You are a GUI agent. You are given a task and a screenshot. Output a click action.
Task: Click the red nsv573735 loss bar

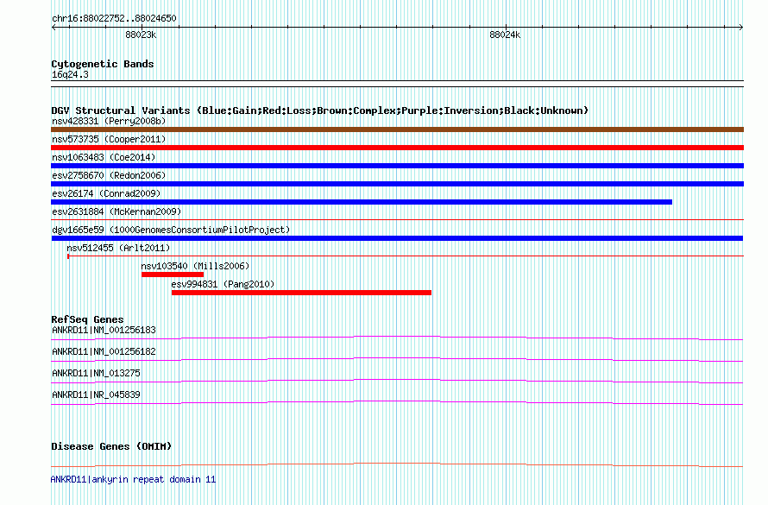click(397, 148)
